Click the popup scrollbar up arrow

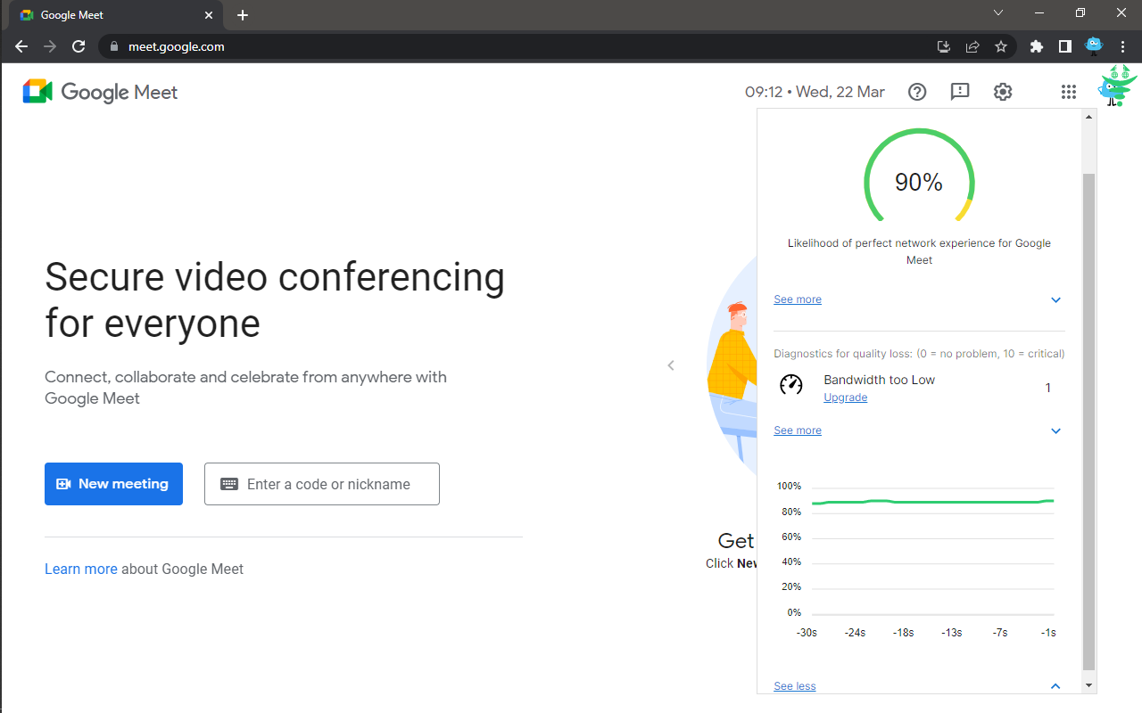(x=1088, y=117)
